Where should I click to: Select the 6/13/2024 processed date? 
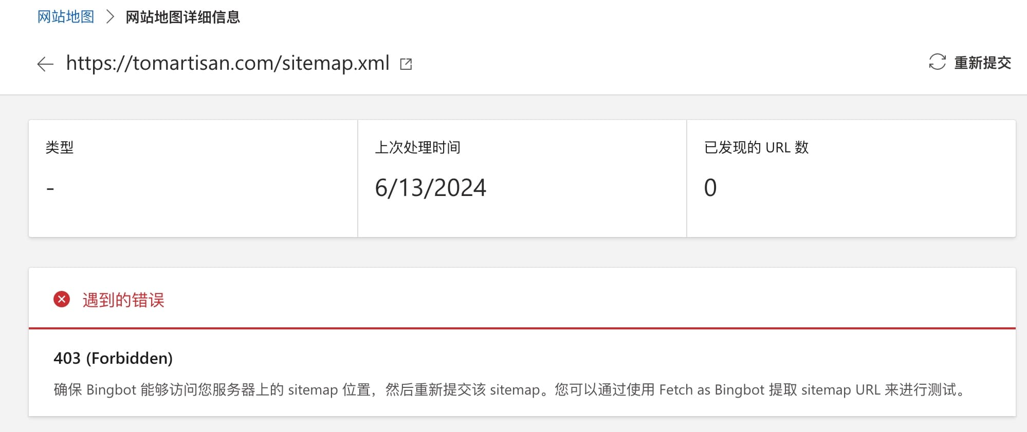430,188
